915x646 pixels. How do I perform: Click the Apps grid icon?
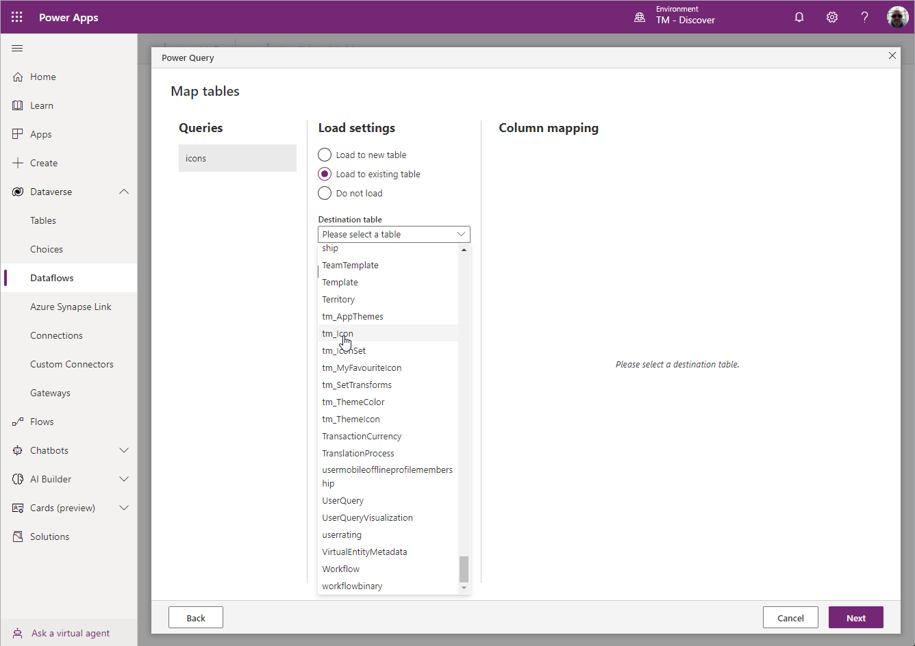click(x=18, y=134)
